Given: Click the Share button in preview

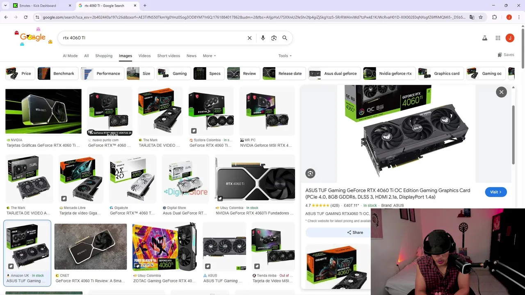Looking at the screenshot, I should (x=355, y=232).
